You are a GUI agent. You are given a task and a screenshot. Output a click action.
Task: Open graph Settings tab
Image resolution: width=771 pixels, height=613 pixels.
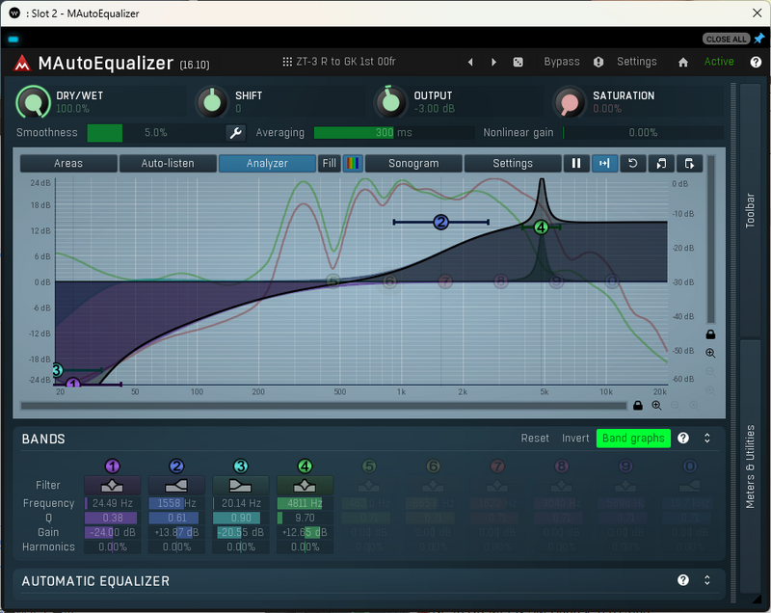tap(513, 163)
